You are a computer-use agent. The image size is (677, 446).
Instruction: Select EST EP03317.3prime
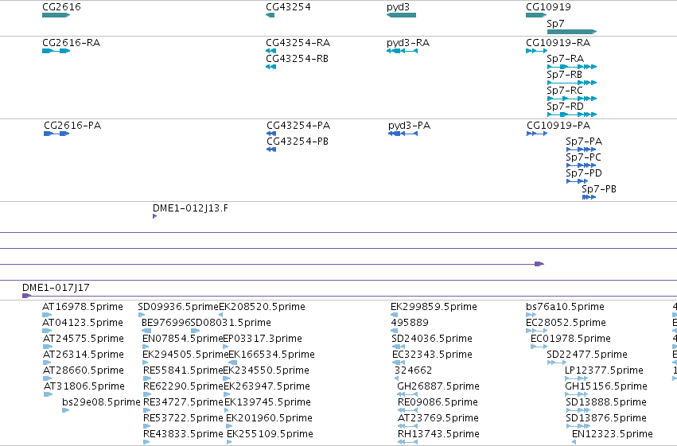[x=225, y=347]
